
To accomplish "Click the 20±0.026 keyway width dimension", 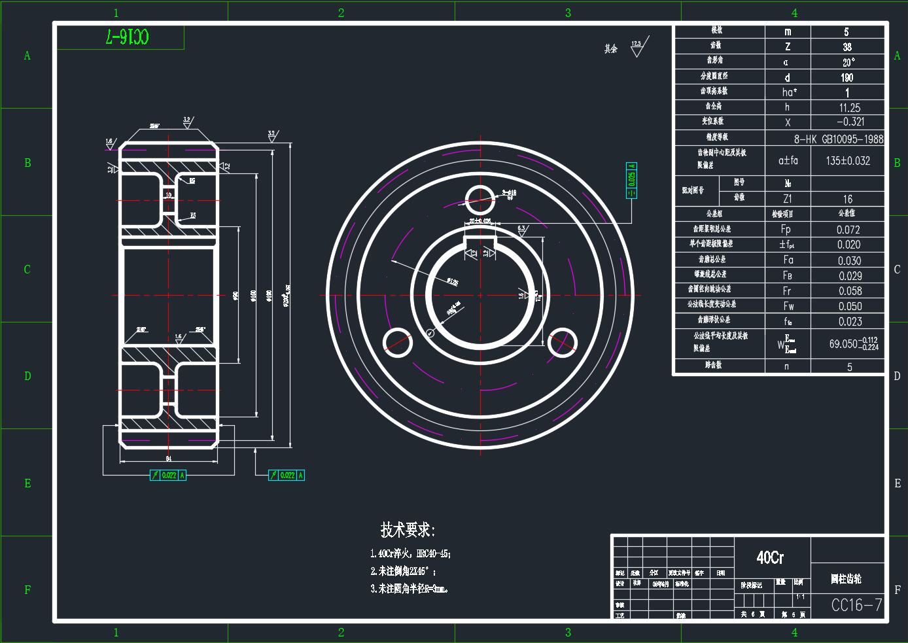I will coord(480,222).
